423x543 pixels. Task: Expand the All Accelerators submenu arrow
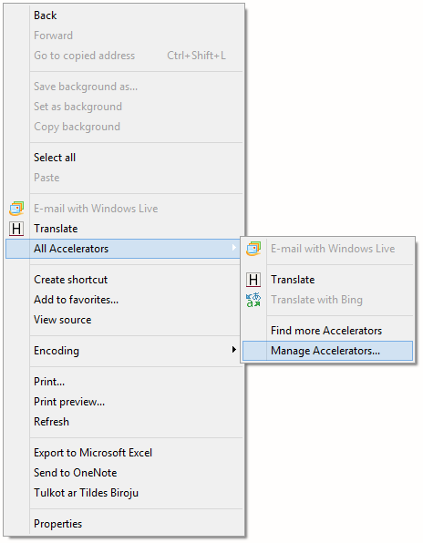(234, 248)
